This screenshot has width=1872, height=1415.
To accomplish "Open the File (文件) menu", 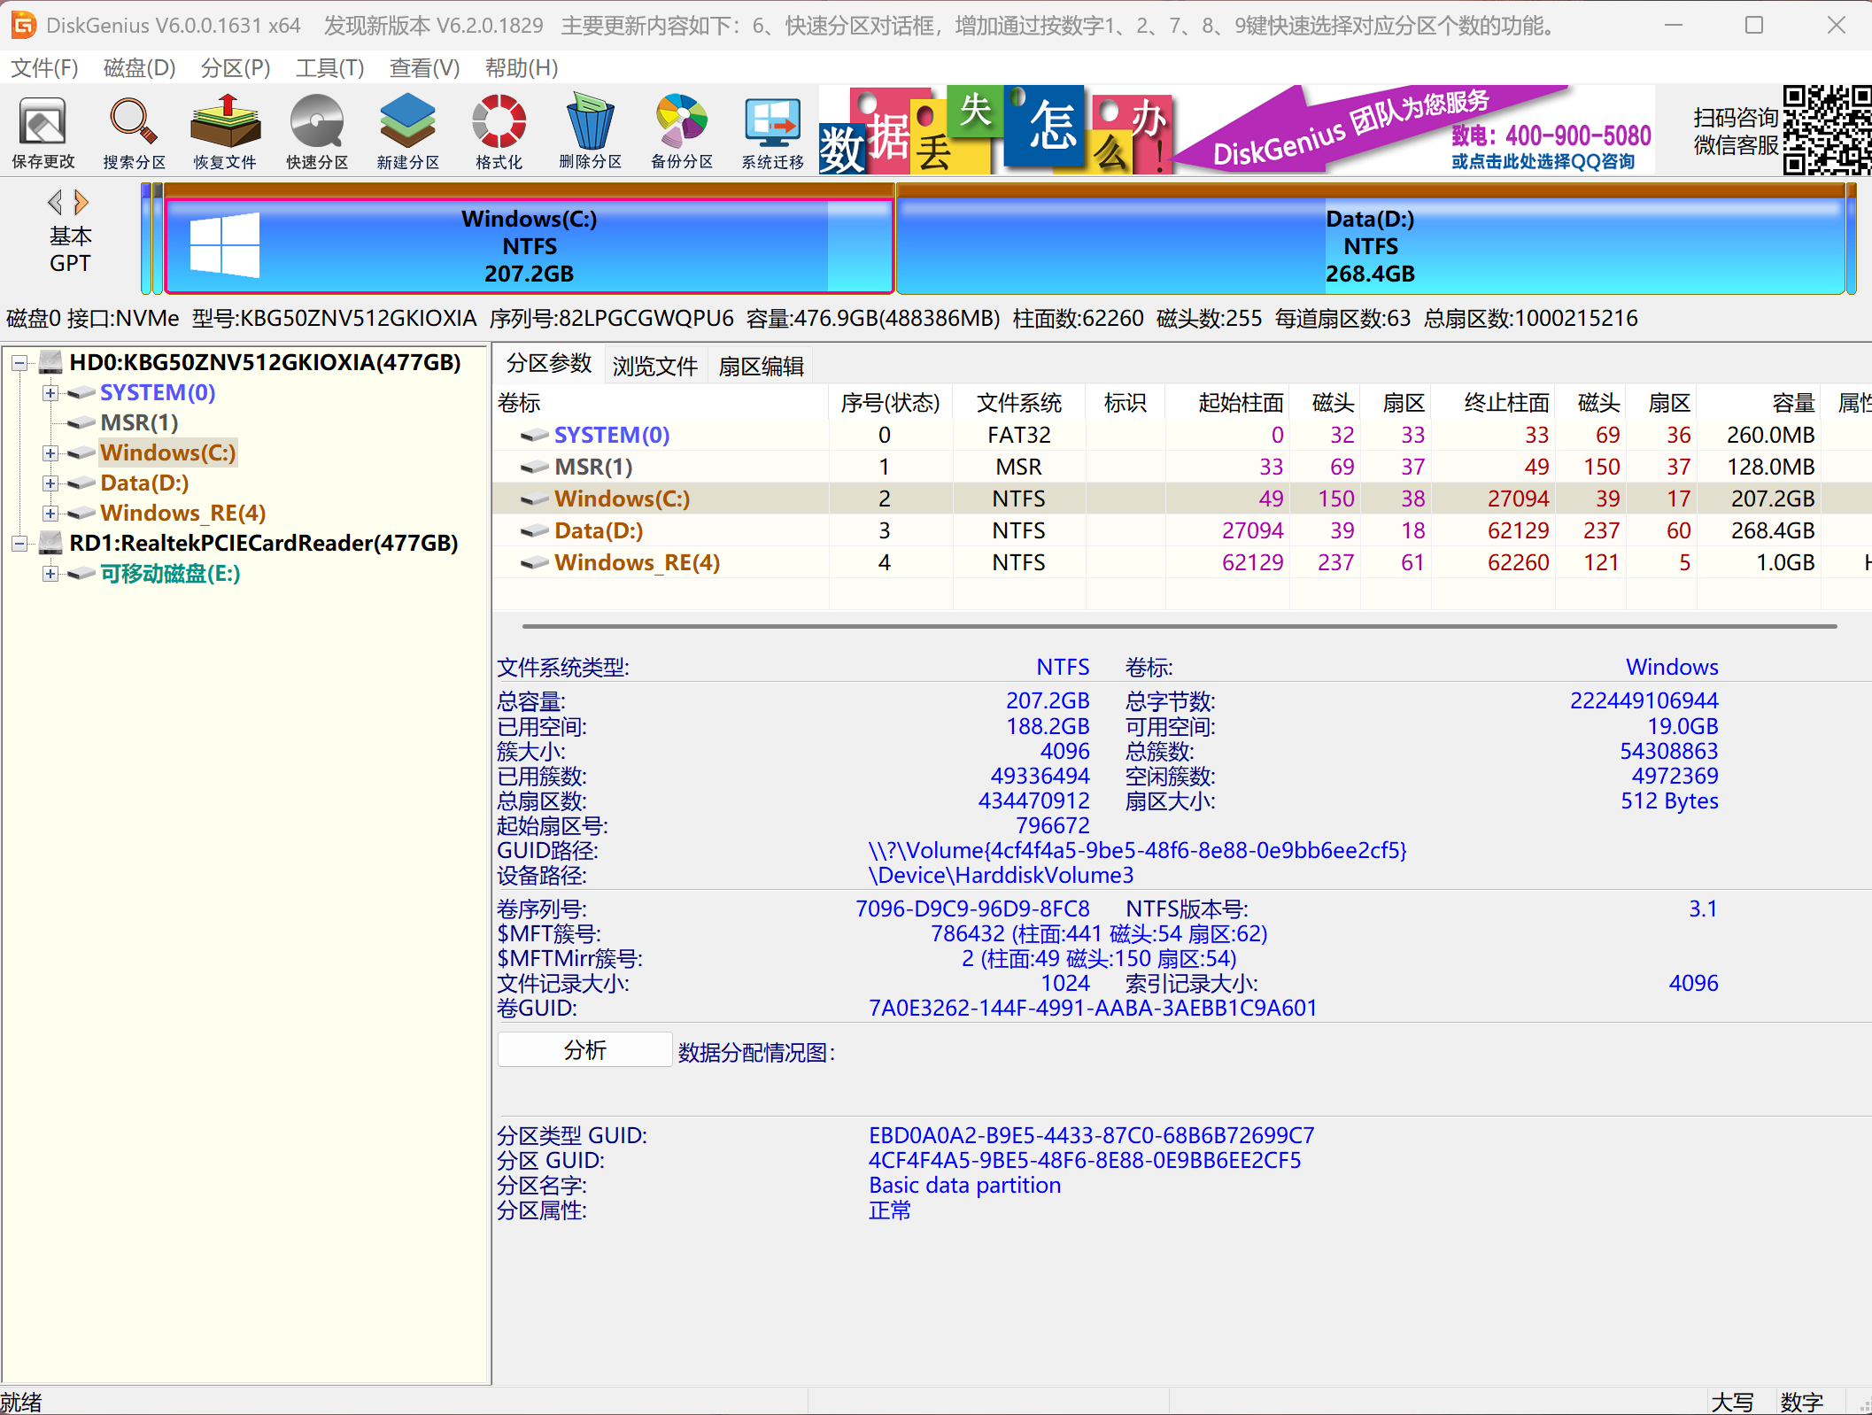I will pyautogui.click(x=44, y=68).
